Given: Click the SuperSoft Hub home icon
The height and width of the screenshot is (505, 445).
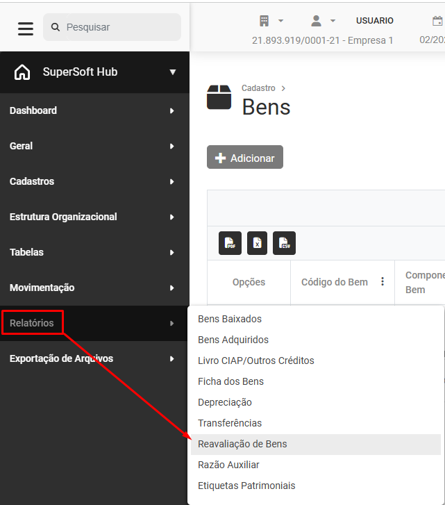Looking at the screenshot, I should point(22,72).
